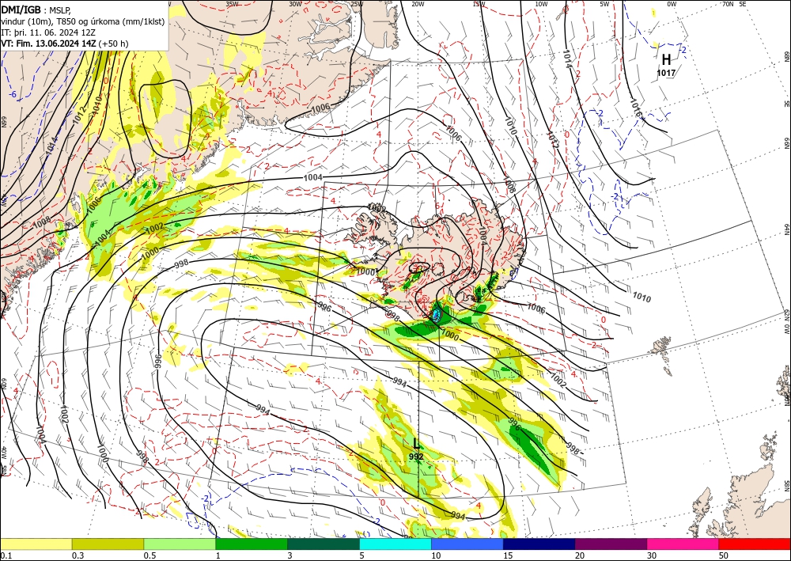Screen dimensions: 791x561
Task: Click the 'DMI/IGB : MSLP,' title text
Action: coord(36,9)
